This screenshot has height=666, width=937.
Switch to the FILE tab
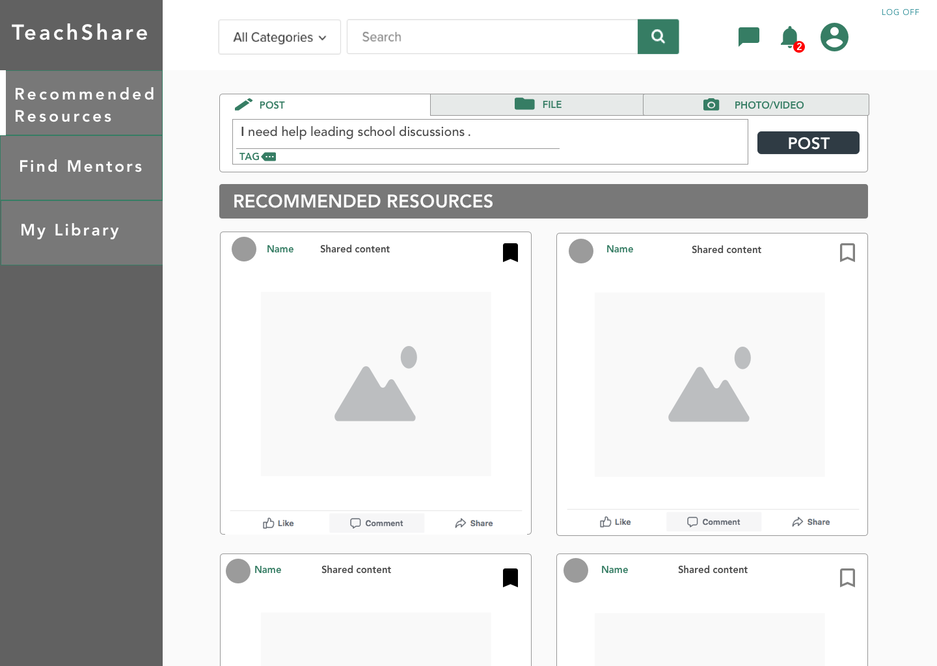(537, 105)
